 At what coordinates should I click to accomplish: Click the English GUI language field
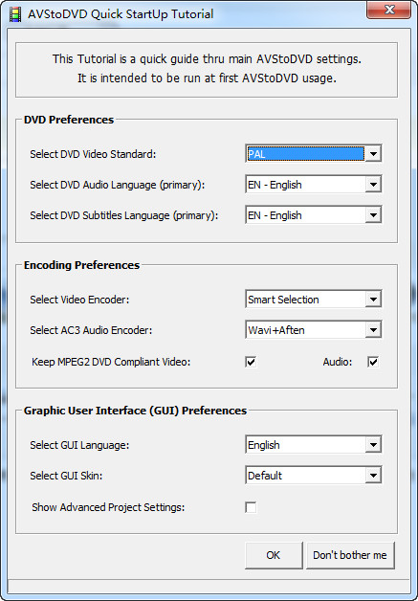(305, 445)
